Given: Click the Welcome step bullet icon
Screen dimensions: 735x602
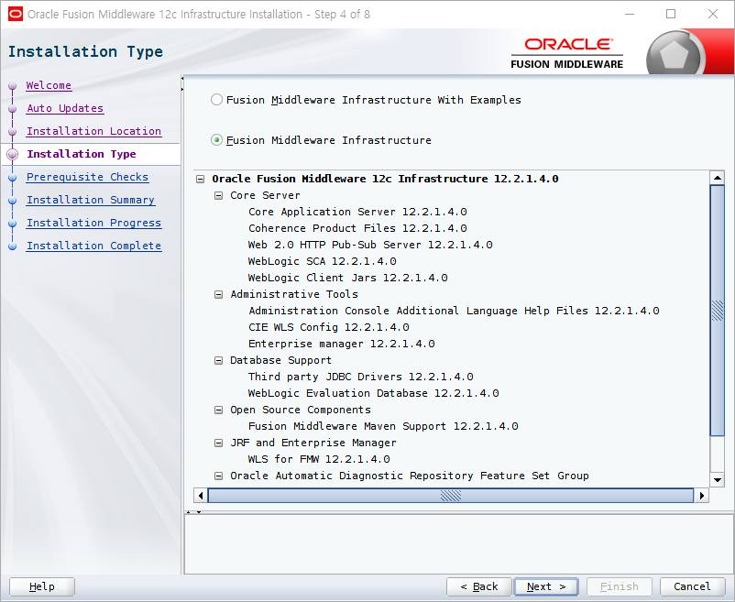Looking at the screenshot, I should (x=13, y=86).
